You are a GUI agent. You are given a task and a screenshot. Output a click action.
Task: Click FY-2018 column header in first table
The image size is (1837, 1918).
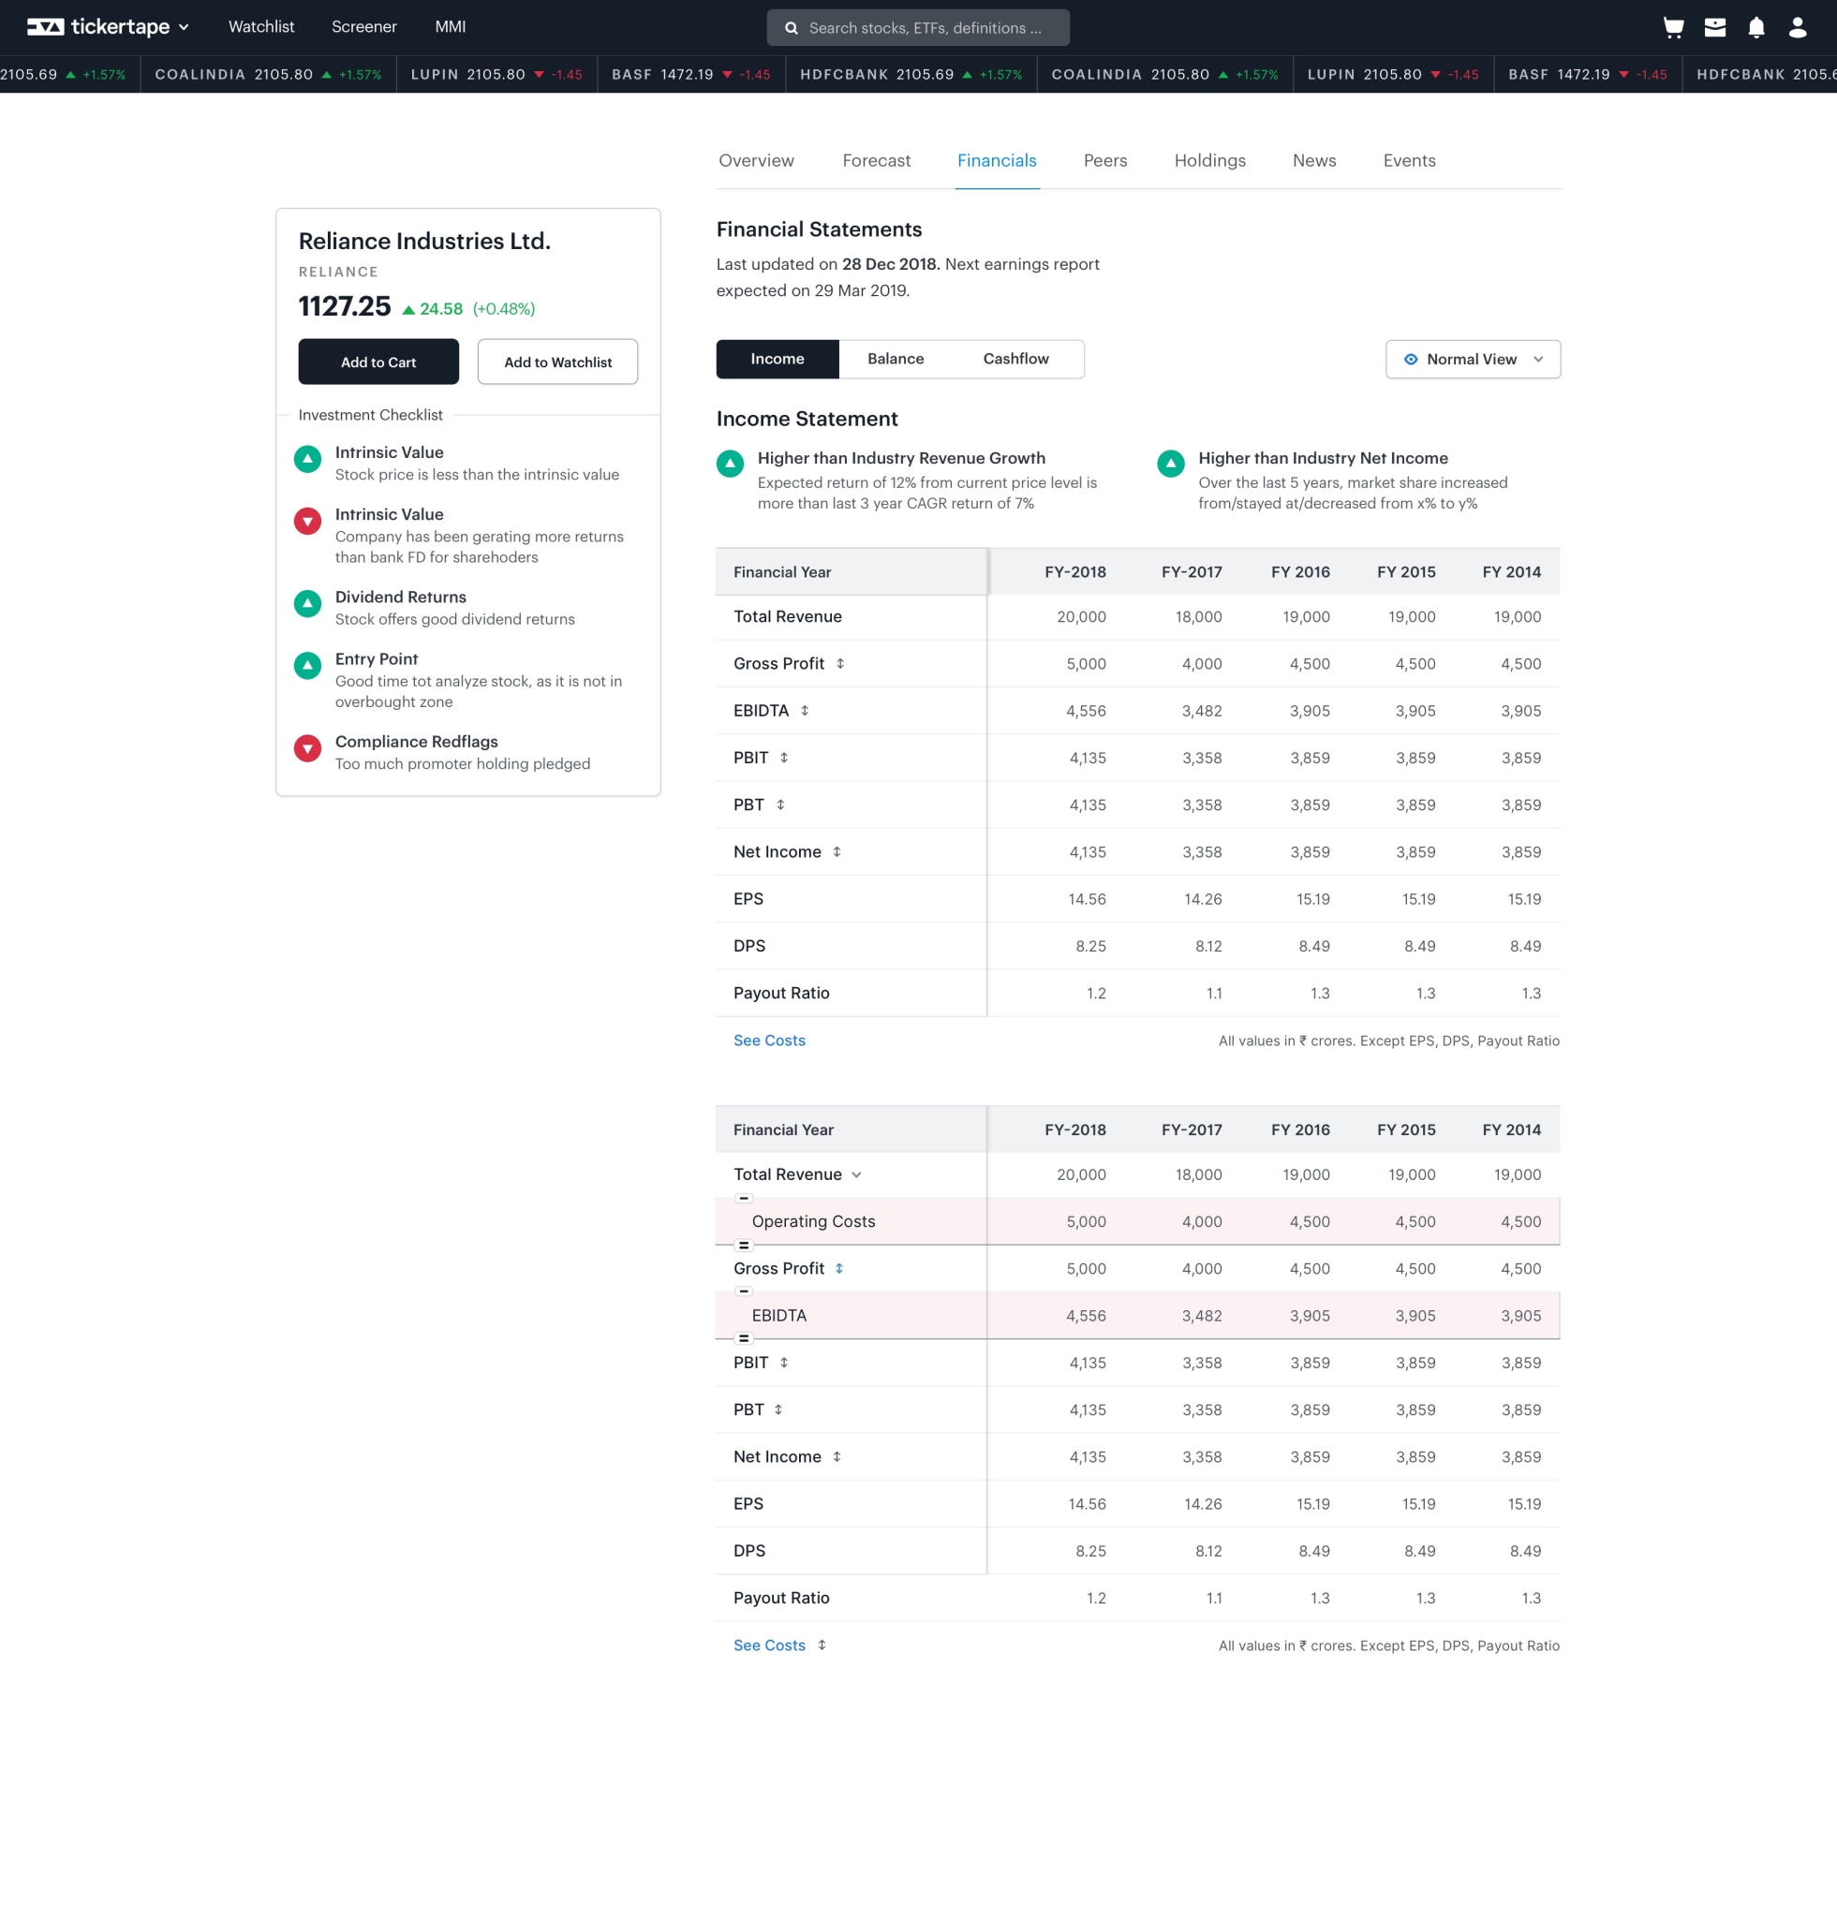(x=1074, y=572)
